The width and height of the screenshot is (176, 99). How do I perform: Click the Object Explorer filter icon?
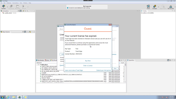(x=30, y=32)
